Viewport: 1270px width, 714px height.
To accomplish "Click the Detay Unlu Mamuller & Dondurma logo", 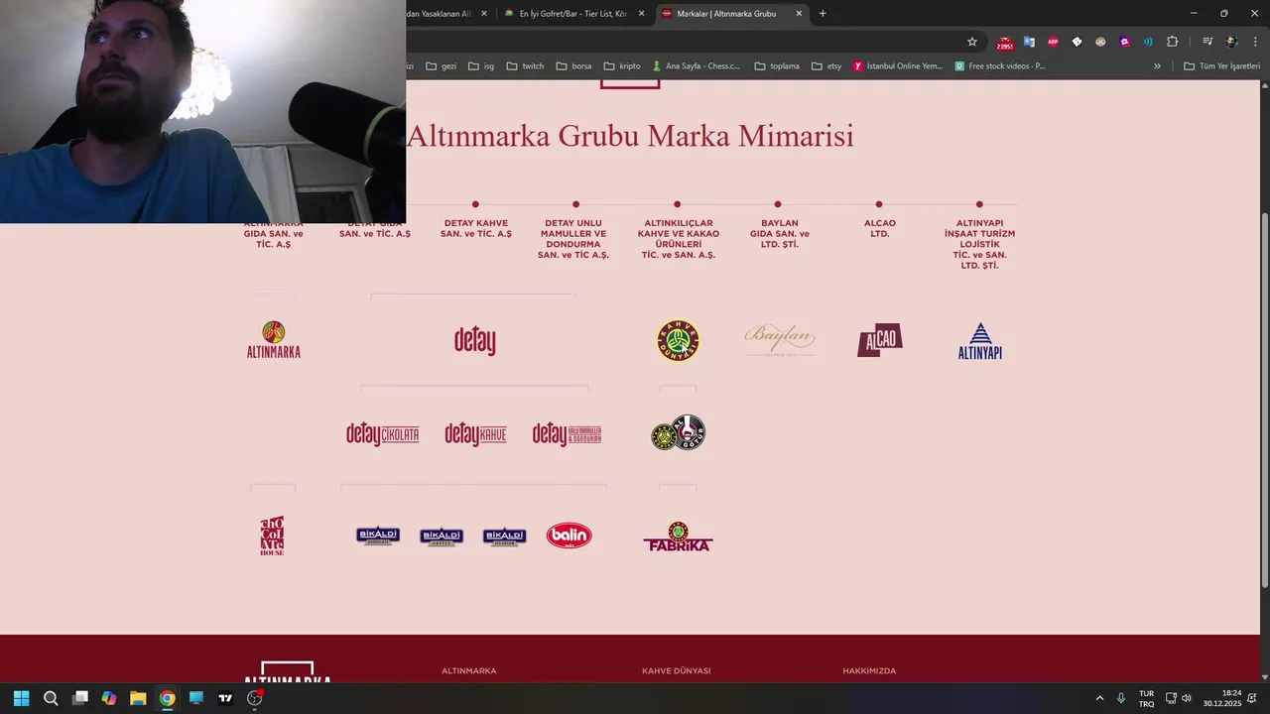I will 568,434.
